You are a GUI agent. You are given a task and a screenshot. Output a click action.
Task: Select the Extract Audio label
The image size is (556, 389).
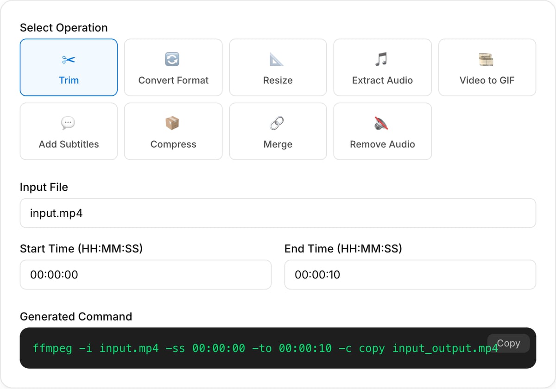click(x=382, y=80)
